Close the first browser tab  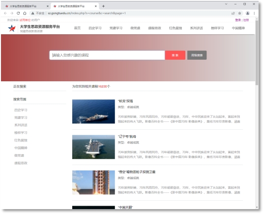coord(48,6)
